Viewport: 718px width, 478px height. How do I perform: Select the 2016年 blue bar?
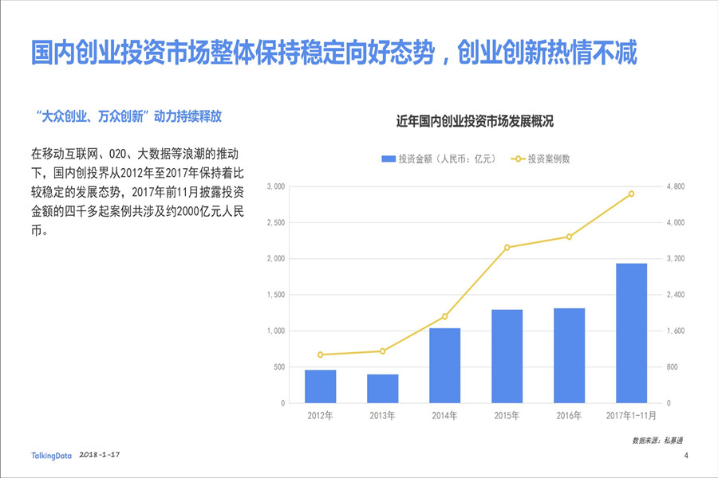click(569, 355)
